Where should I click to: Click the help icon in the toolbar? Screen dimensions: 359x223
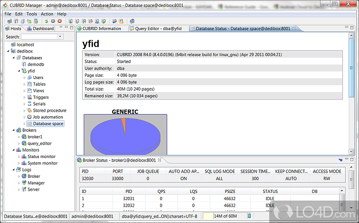click(x=132, y=21)
